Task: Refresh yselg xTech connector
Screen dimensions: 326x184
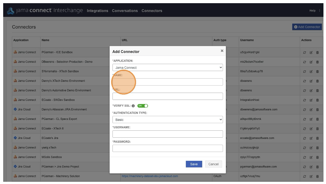Action: point(304,148)
